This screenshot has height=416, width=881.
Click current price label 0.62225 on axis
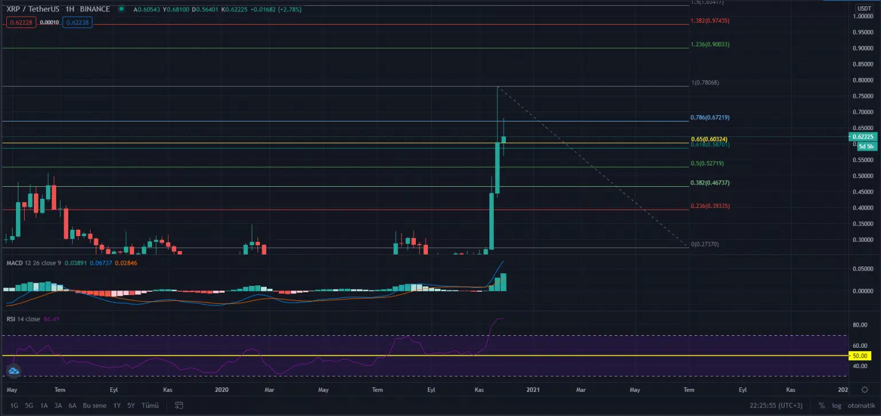pos(863,136)
